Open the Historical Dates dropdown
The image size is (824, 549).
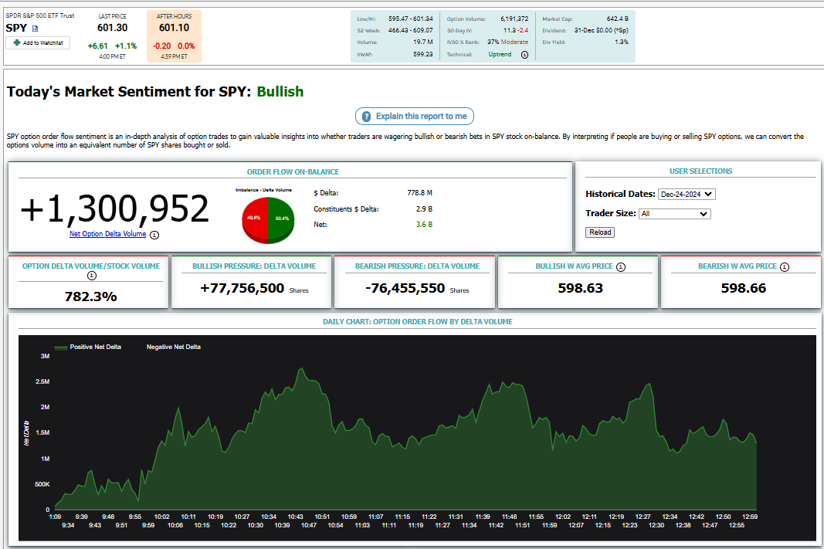(687, 194)
